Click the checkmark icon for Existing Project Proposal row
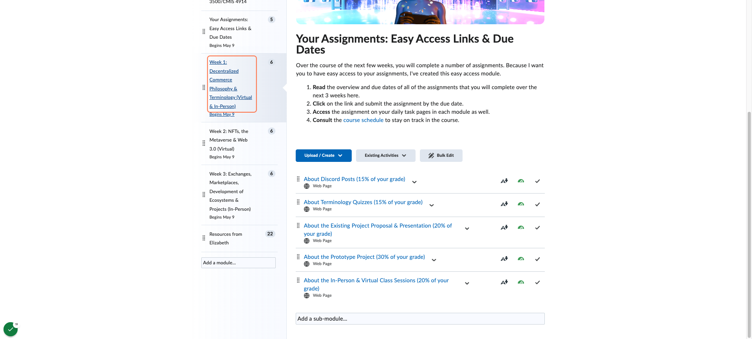Image resolution: width=752 pixels, height=339 pixels. click(x=537, y=228)
